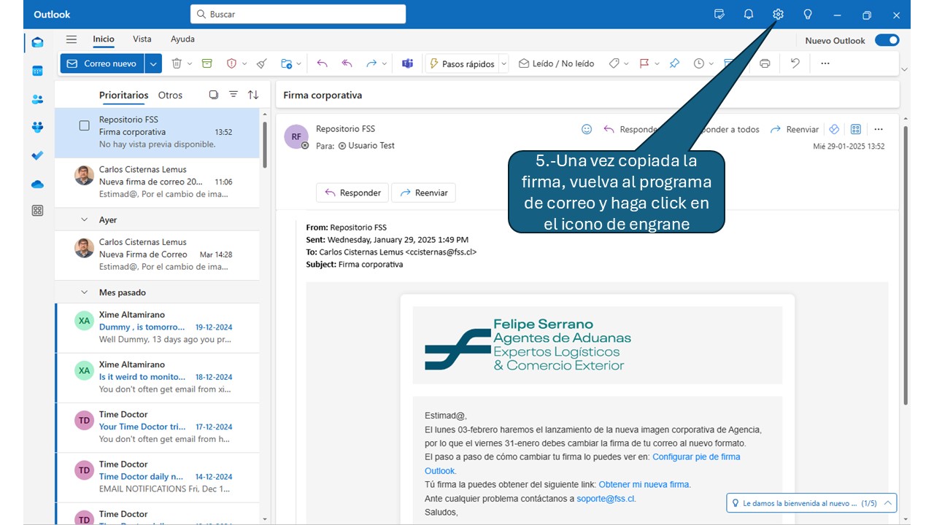Report message with shield icon
The width and height of the screenshot is (934, 525).
[231, 63]
